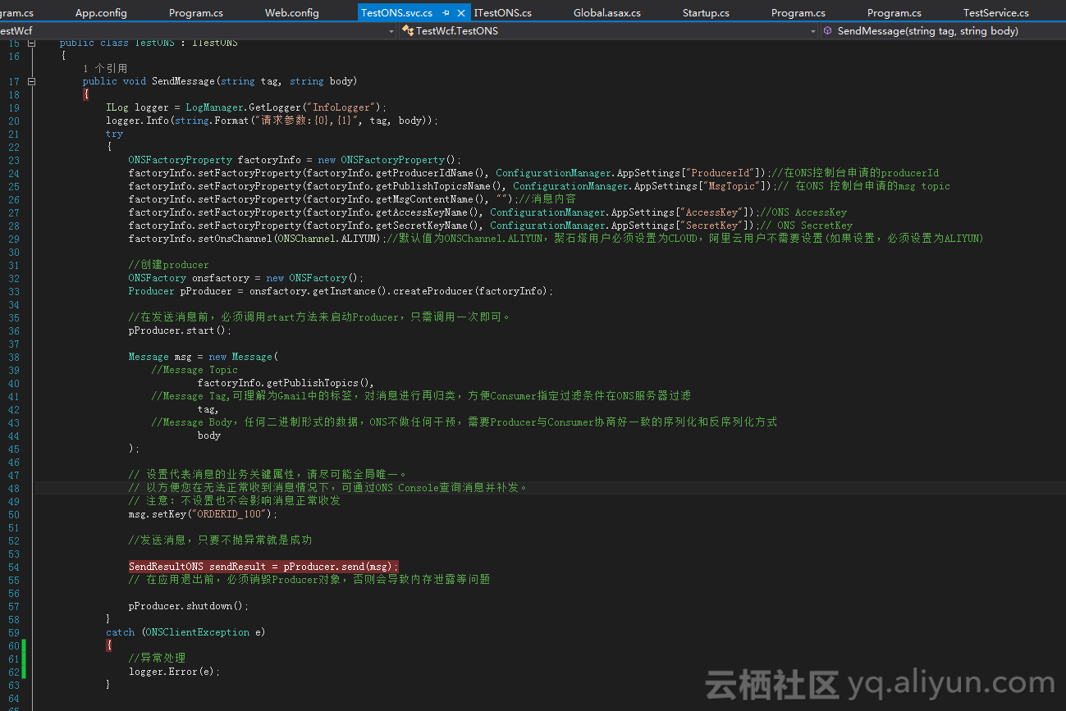Click the class icon beside TestWcf.TestONS
Viewport: 1066px width, 711px height.
click(408, 31)
